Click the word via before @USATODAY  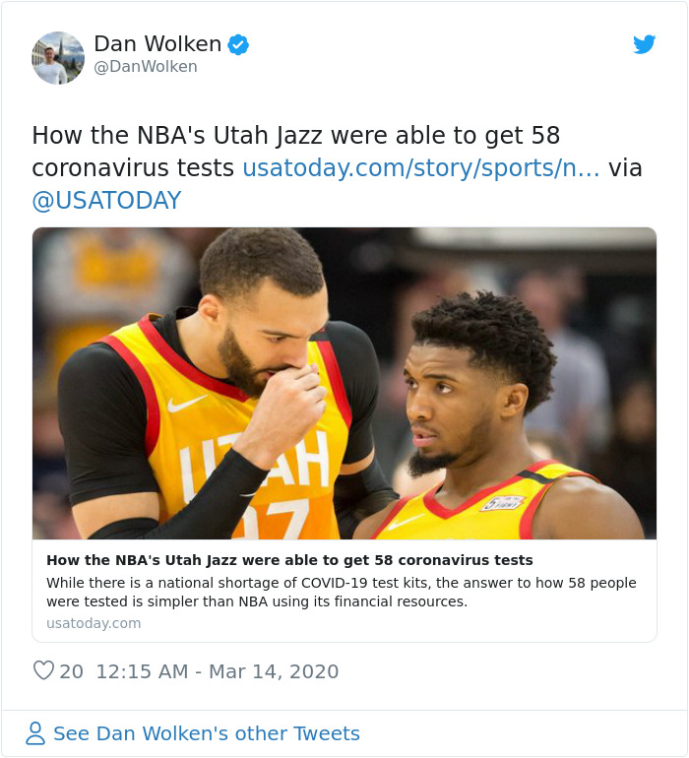tap(625, 168)
